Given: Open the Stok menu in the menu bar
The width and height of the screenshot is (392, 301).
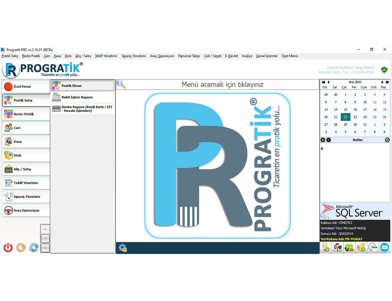Looking at the screenshot, I should [x=68, y=56].
